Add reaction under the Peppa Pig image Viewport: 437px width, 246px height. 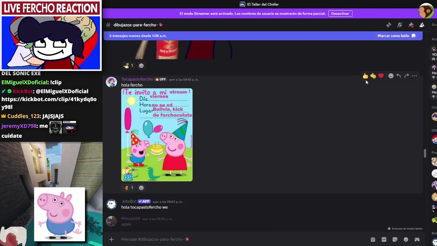141,188
